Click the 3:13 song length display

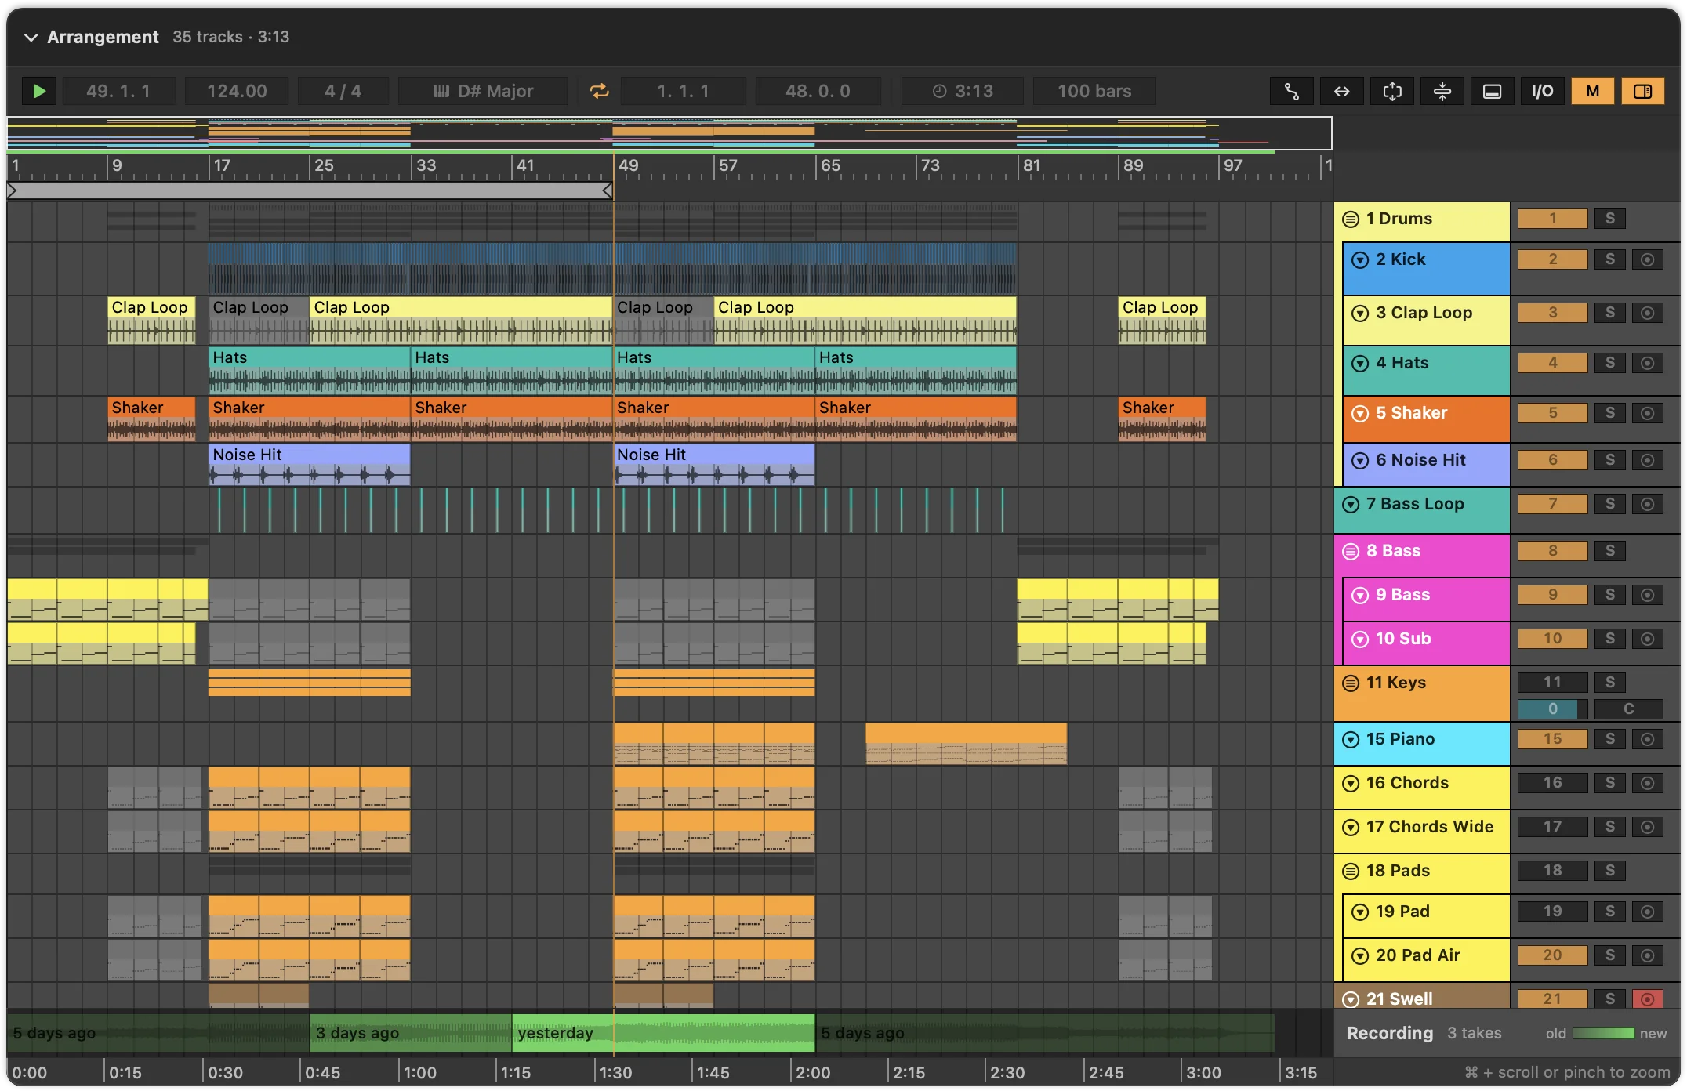coord(962,91)
